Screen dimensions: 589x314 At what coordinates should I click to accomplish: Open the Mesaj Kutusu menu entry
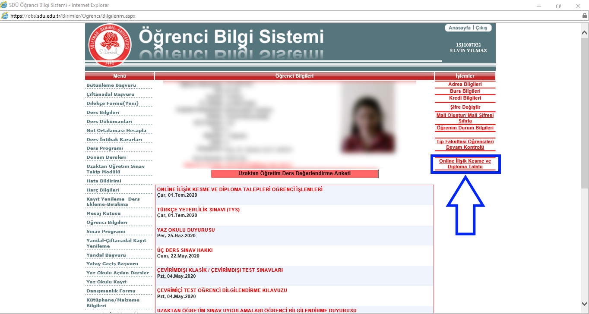click(x=103, y=214)
